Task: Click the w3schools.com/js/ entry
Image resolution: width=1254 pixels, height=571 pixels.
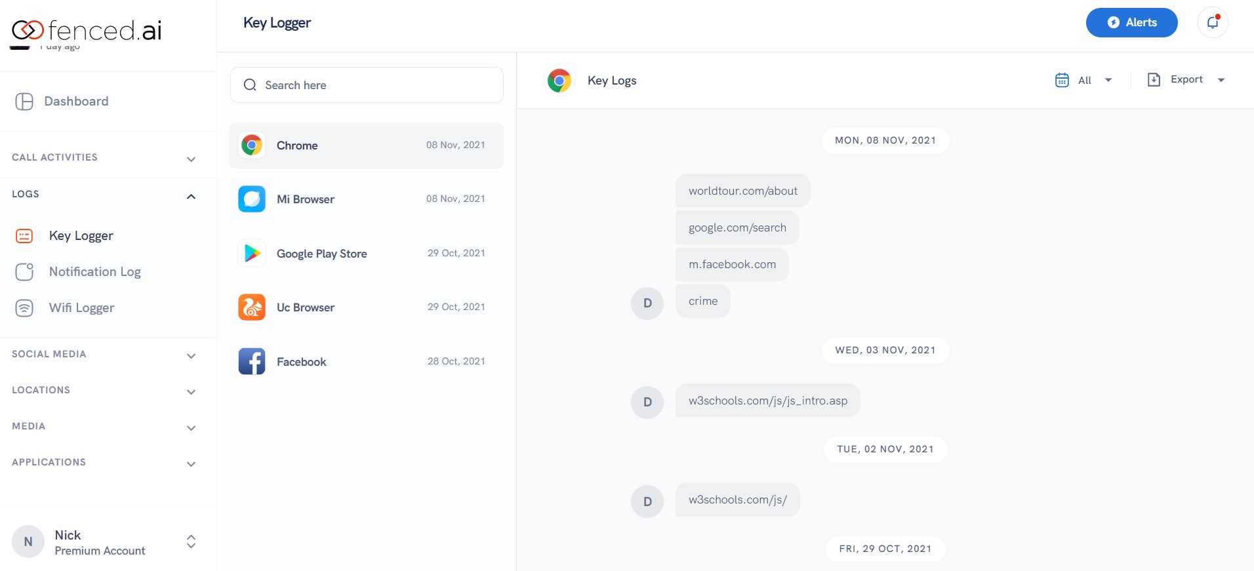Action: [738, 500]
